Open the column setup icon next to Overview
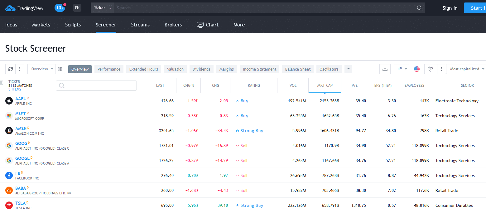 (60, 69)
